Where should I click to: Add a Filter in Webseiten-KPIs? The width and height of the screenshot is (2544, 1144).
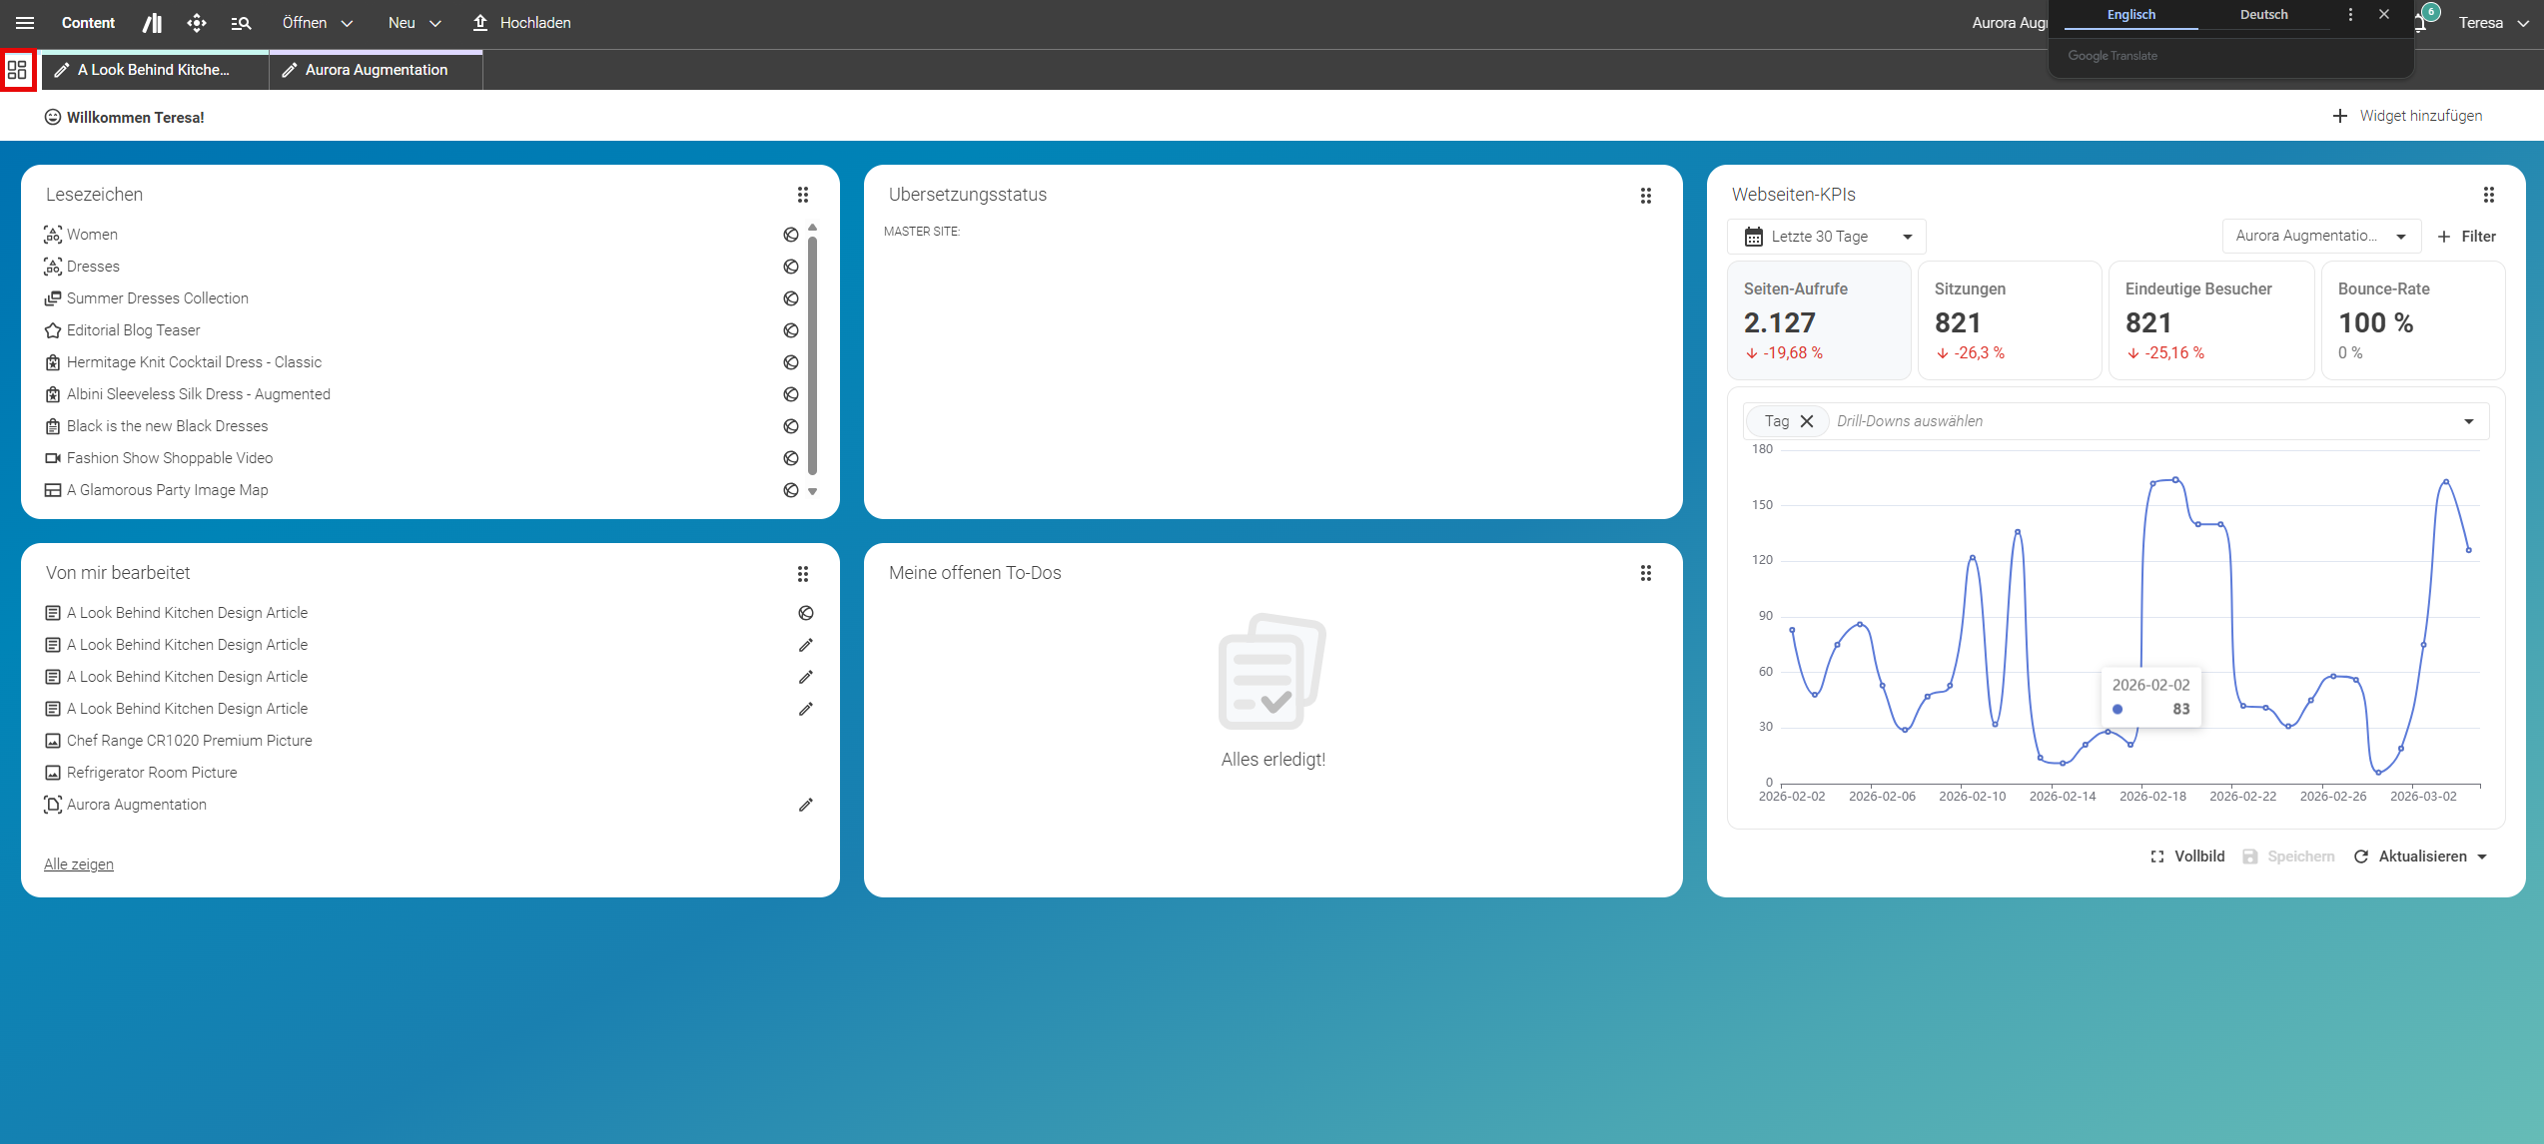[x=2466, y=237]
